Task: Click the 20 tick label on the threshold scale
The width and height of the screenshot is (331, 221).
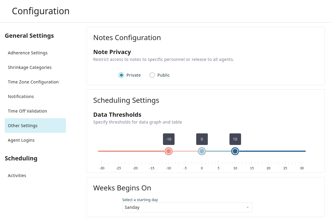Action: pos(268,168)
